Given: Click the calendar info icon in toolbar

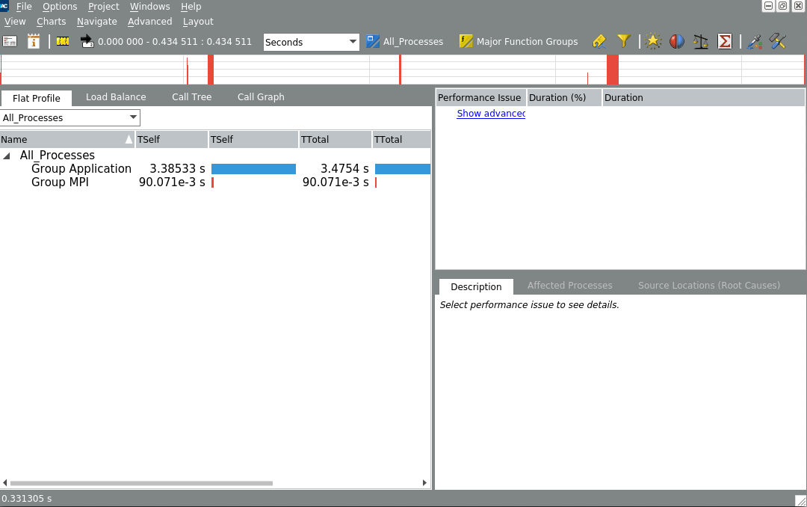Looking at the screenshot, I should click(34, 41).
